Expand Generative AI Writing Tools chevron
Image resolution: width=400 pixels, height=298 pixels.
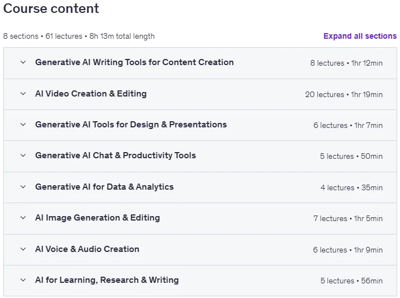tap(23, 62)
